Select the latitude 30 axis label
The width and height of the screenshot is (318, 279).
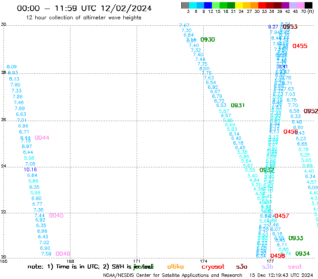coord(3,24)
